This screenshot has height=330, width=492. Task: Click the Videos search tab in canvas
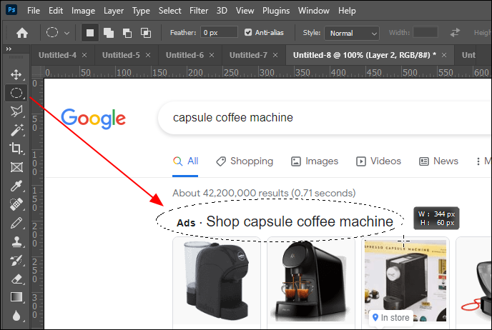(x=378, y=161)
